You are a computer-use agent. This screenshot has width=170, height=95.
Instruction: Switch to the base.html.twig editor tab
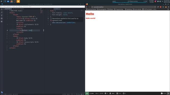(8, 9)
